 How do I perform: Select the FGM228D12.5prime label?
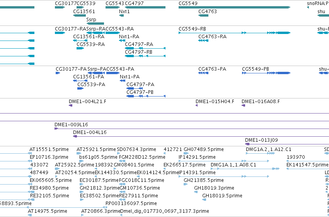pos(142,157)
